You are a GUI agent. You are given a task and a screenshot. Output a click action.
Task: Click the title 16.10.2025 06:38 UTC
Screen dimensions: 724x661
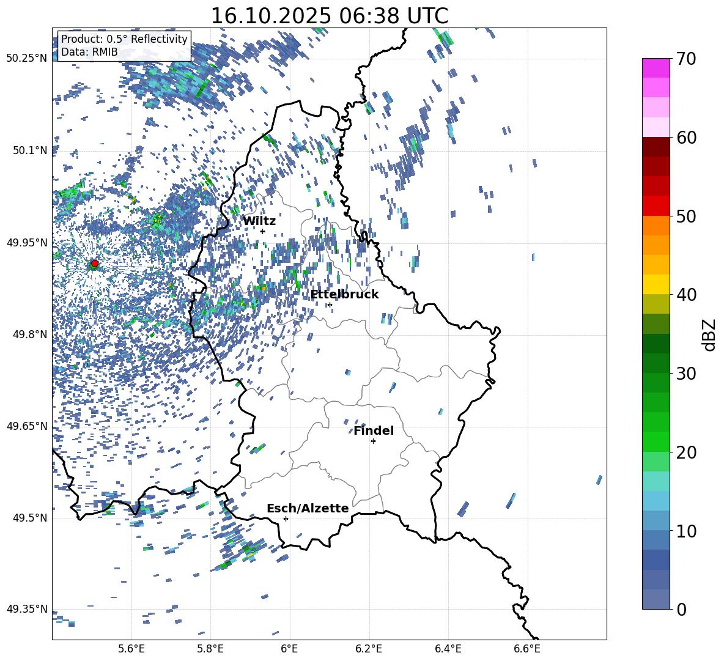(330, 16)
